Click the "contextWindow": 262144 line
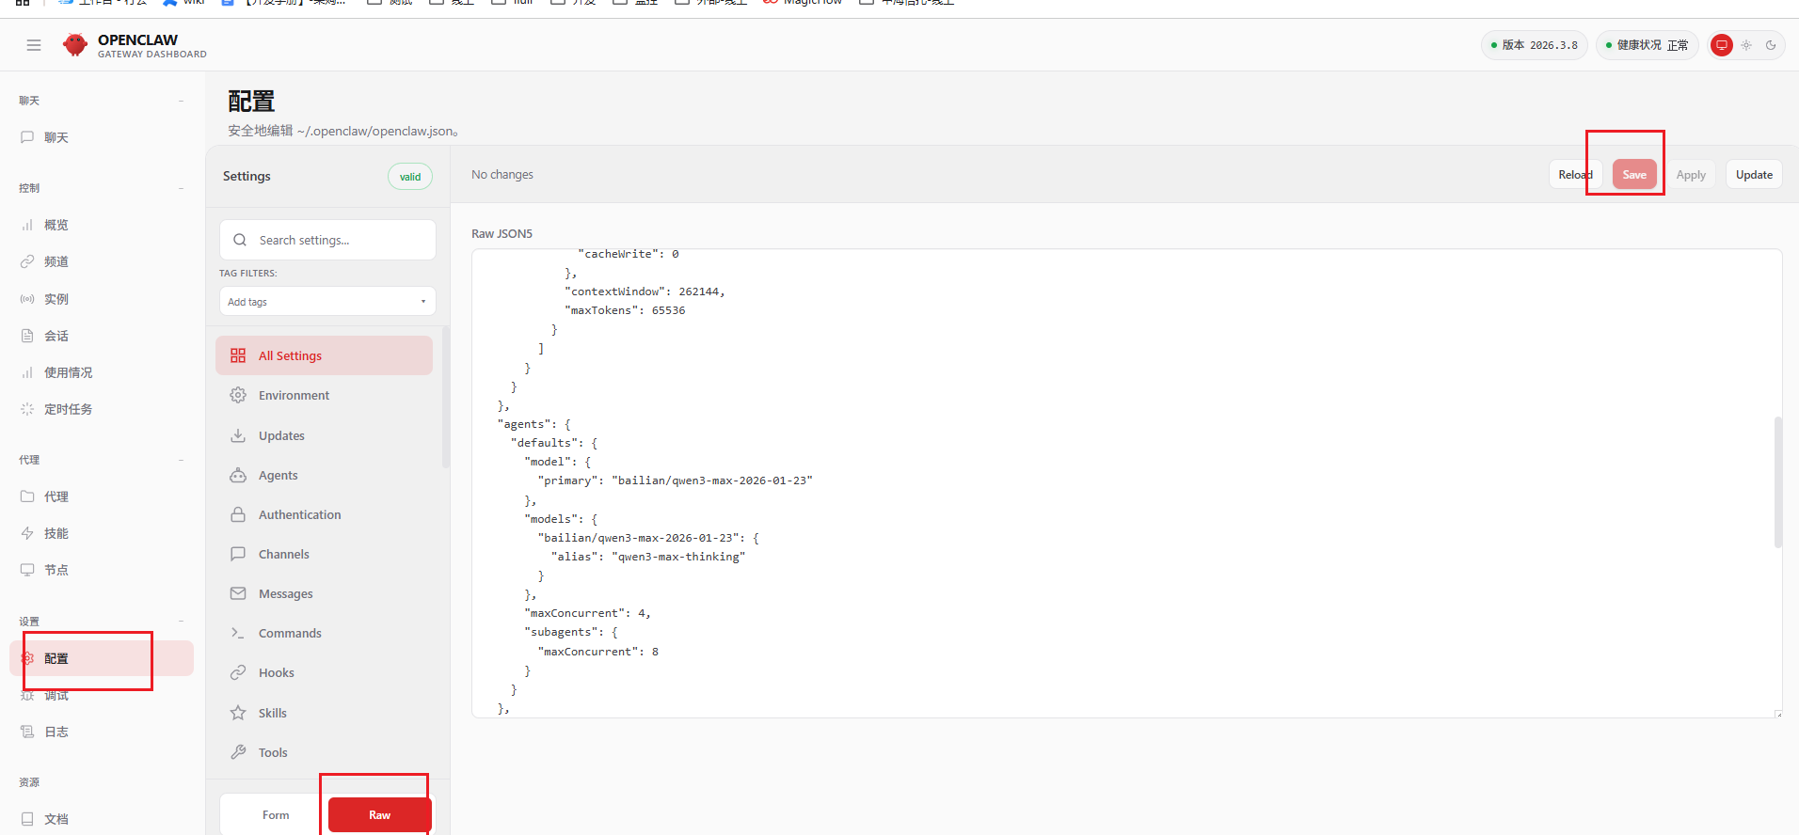Screen dimensions: 1799x835 click(645, 291)
